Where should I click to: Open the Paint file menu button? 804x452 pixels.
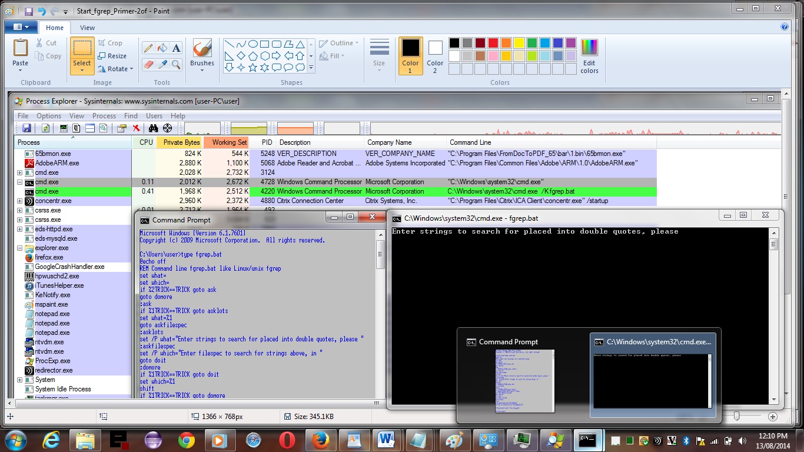(x=21, y=27)
